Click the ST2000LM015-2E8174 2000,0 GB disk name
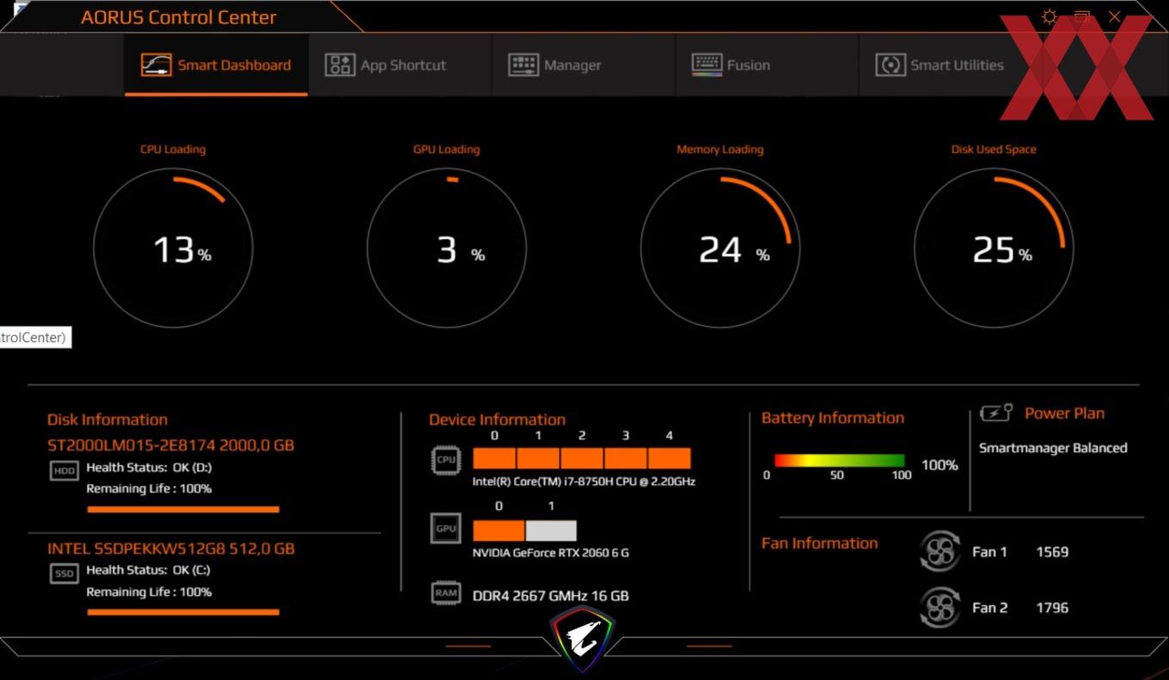The height and width of the screenshot is (680, 1169). click(x=171, y=445)
